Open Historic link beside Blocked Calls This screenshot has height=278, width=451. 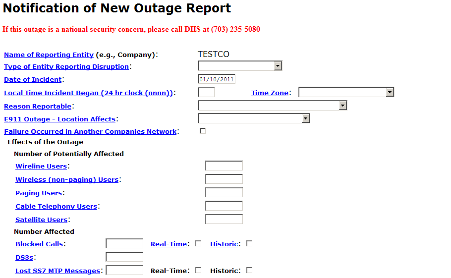tap(224, 244)
